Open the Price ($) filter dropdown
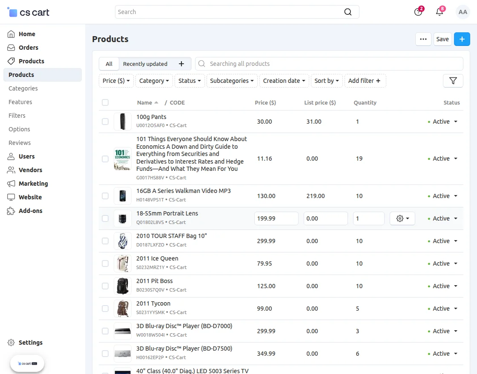 pos(116,80)
